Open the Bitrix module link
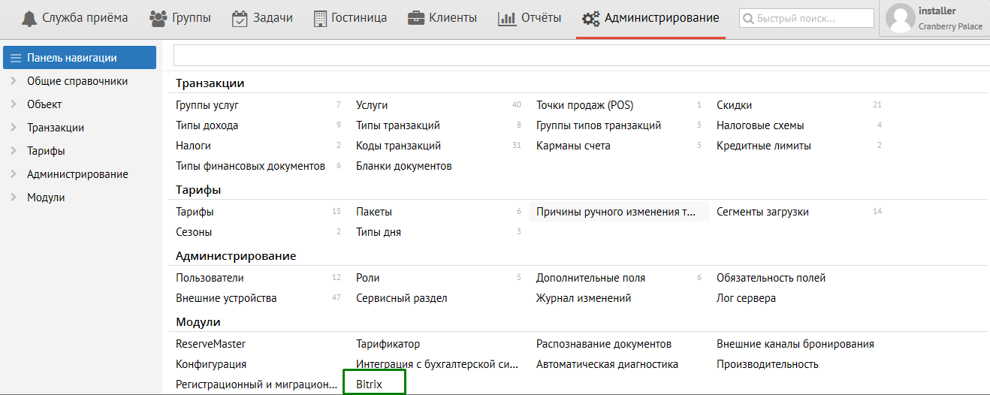This screenshot has height=395, width=990. 369,384
